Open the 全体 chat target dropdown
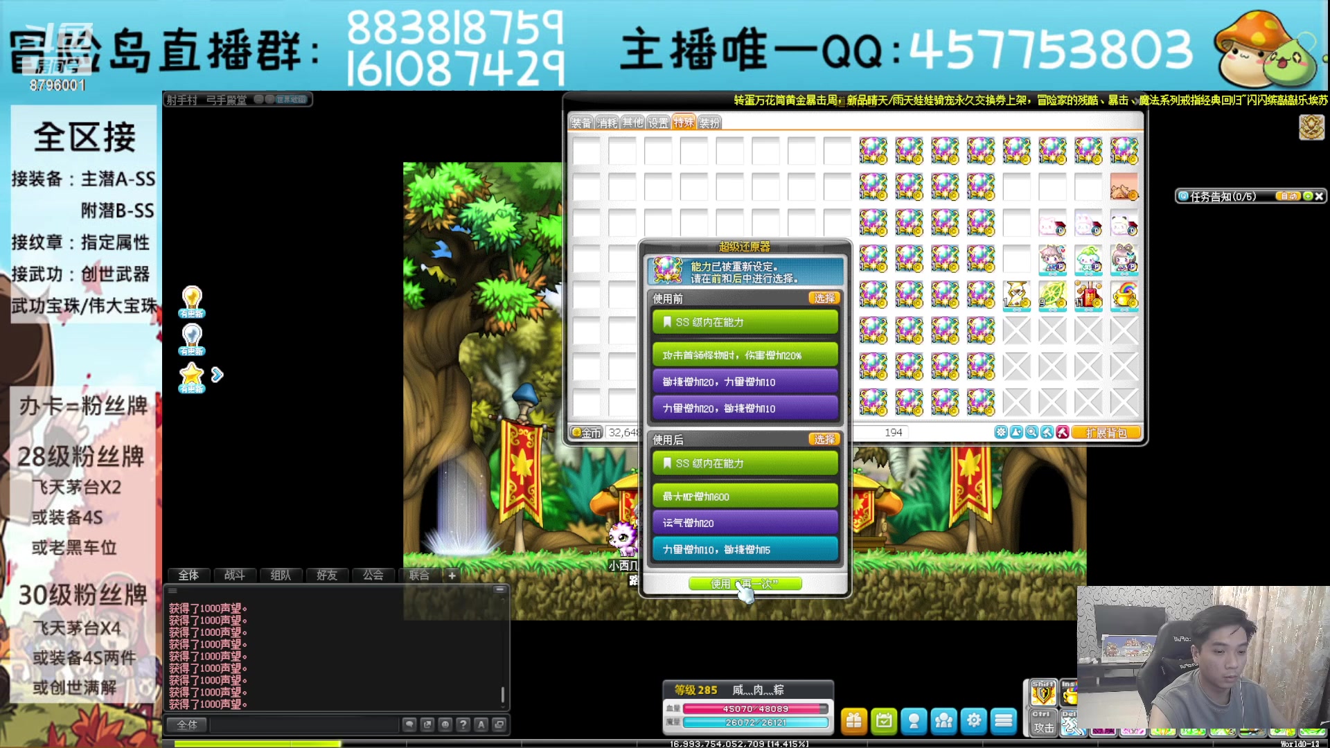 tap(187, 724)
